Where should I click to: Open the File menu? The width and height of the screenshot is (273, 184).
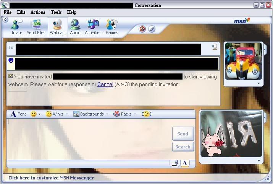click(x=8, y=12)
